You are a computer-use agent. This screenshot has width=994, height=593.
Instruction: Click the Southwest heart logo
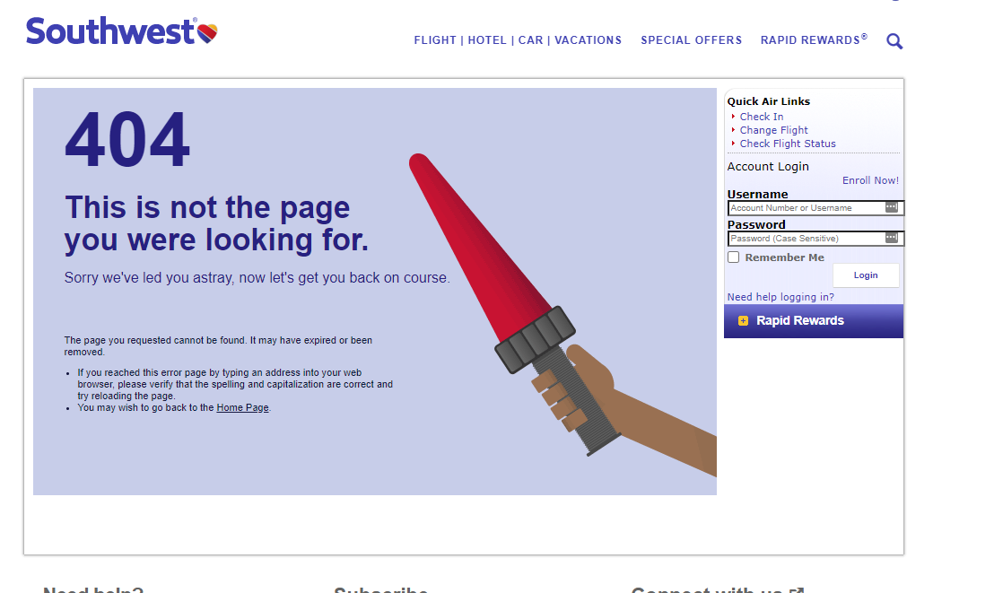pos(207,33)
